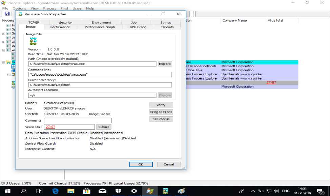Select the Performance tab
Screen dimensions: 330x196
60,27
